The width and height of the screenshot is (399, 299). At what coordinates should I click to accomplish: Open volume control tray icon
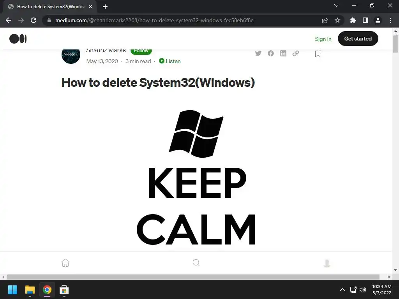tap(363, 290)
